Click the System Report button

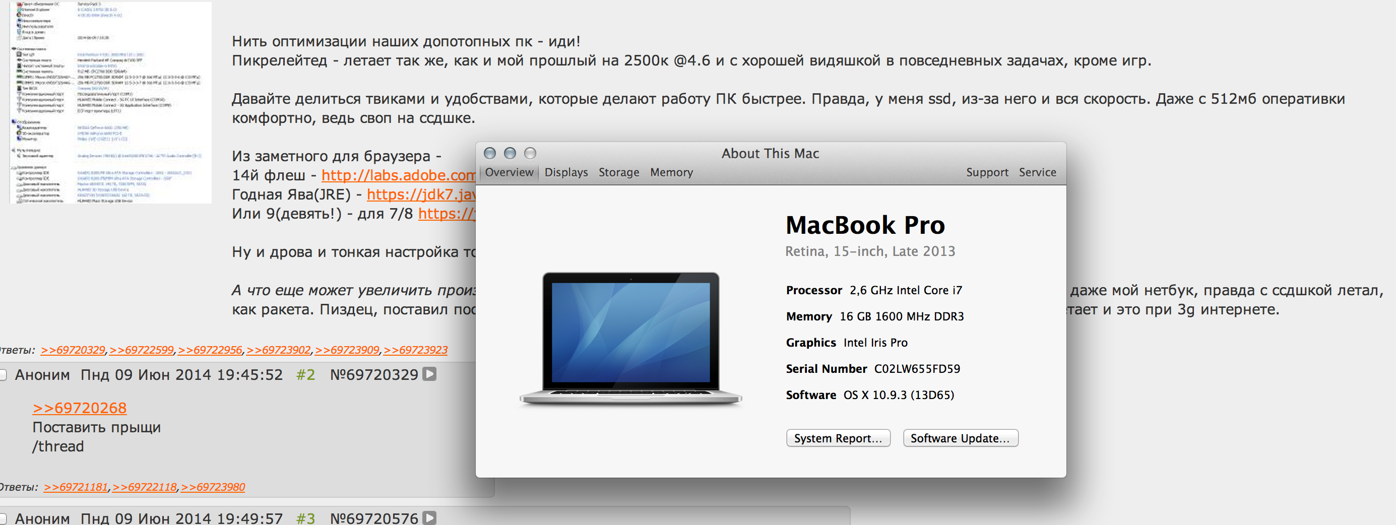(838, 438)
